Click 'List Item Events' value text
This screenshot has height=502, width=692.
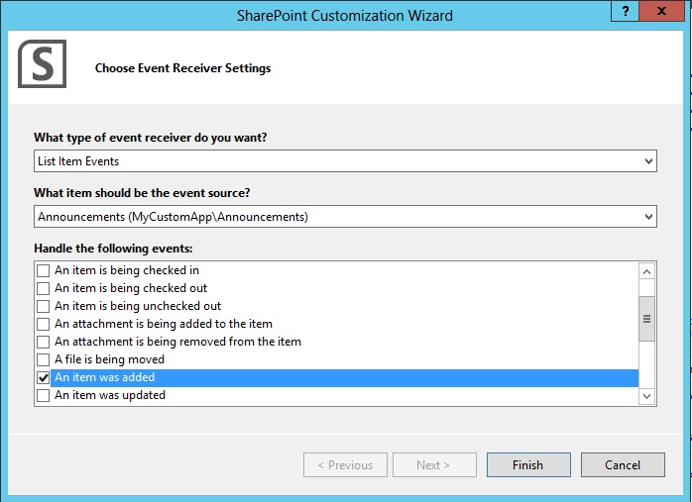[x=78, y=161]
